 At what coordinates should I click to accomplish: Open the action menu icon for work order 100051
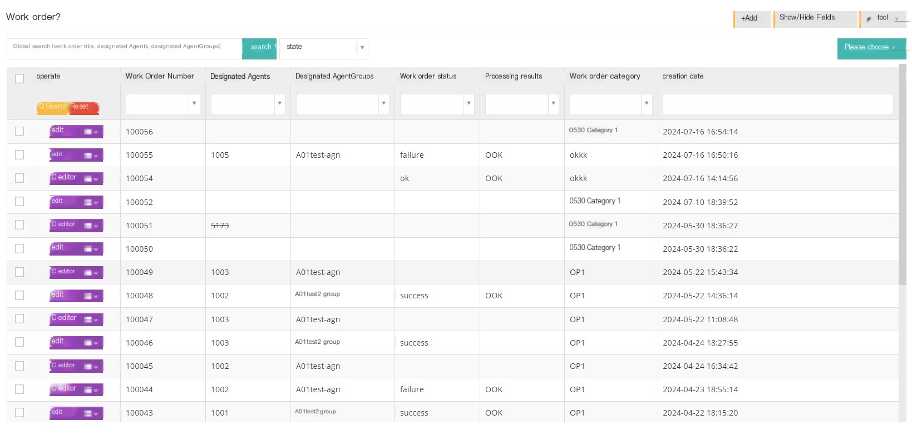click(91, 226)
